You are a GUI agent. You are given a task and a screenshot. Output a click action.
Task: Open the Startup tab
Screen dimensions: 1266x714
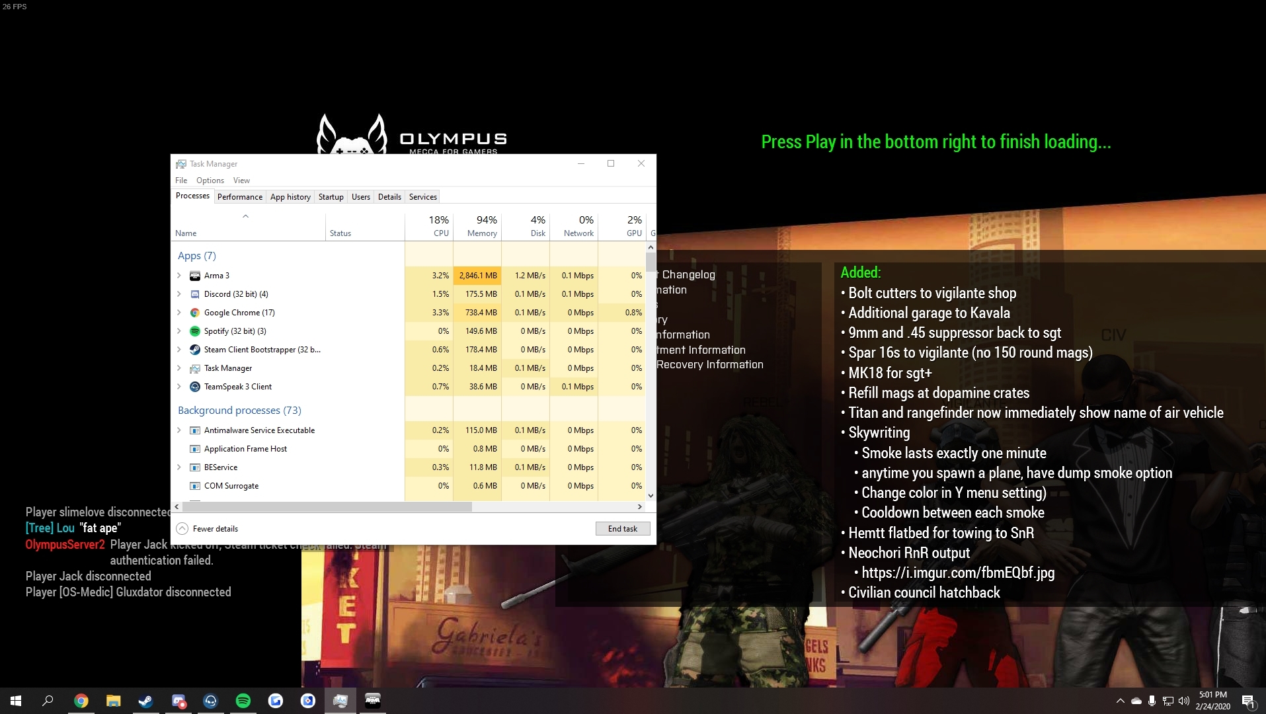tap(331, 197)
